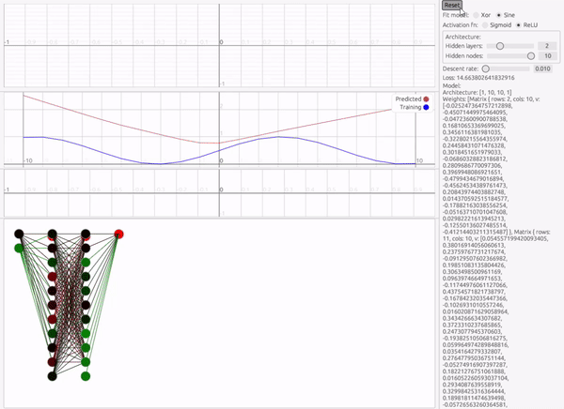Click bottom node of first hidden layer
564x409 pixels.
point(52,376)
